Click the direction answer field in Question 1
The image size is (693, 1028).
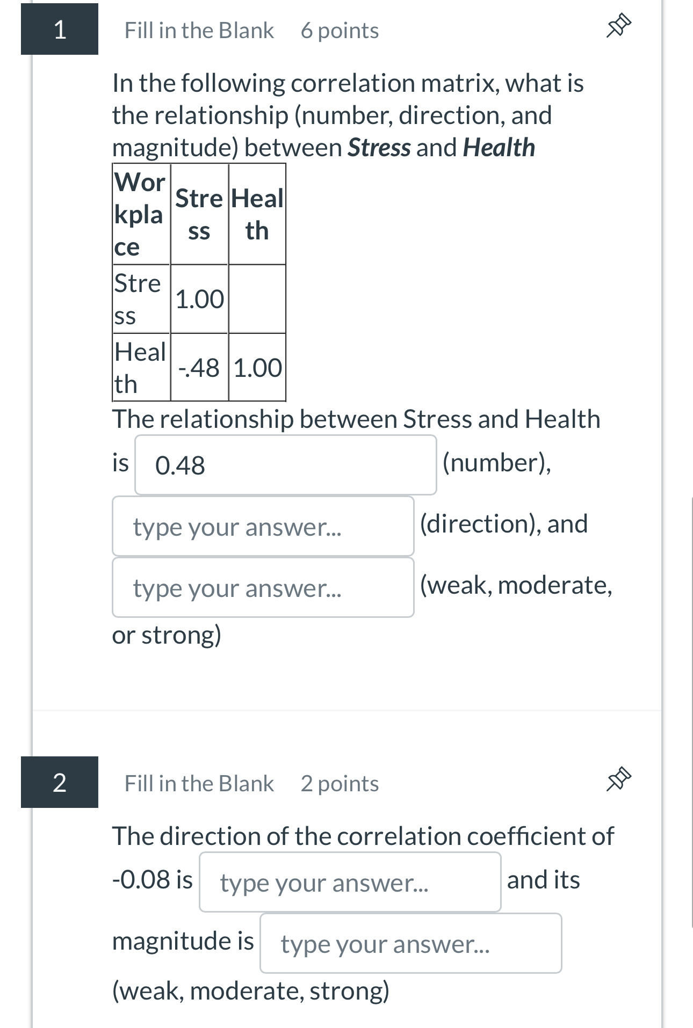coord(263,526)
